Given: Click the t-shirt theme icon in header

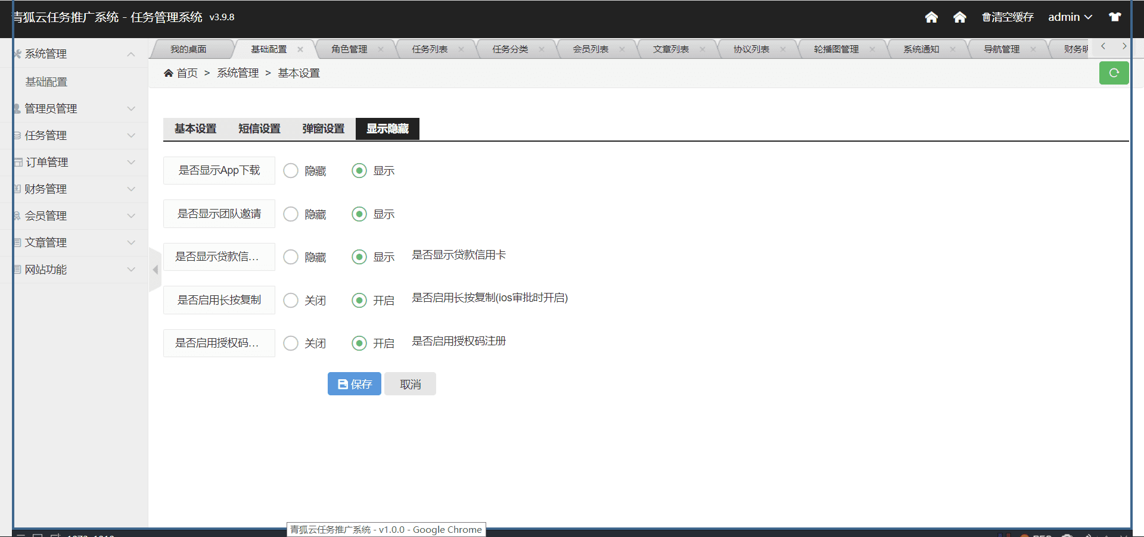Looking at the screenshot, I should coord(1114,17).
